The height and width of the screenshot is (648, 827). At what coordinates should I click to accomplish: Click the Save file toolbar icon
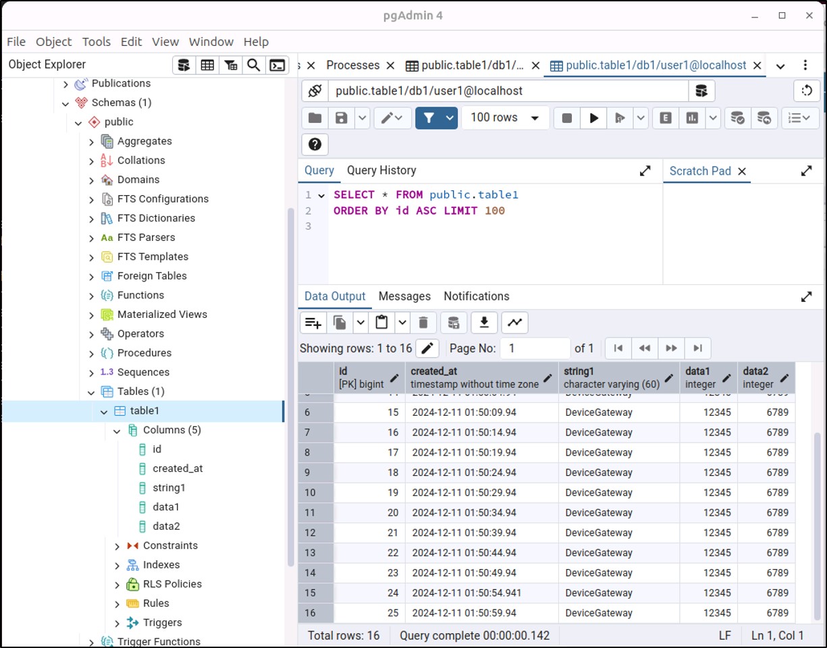tap(342, 118)
